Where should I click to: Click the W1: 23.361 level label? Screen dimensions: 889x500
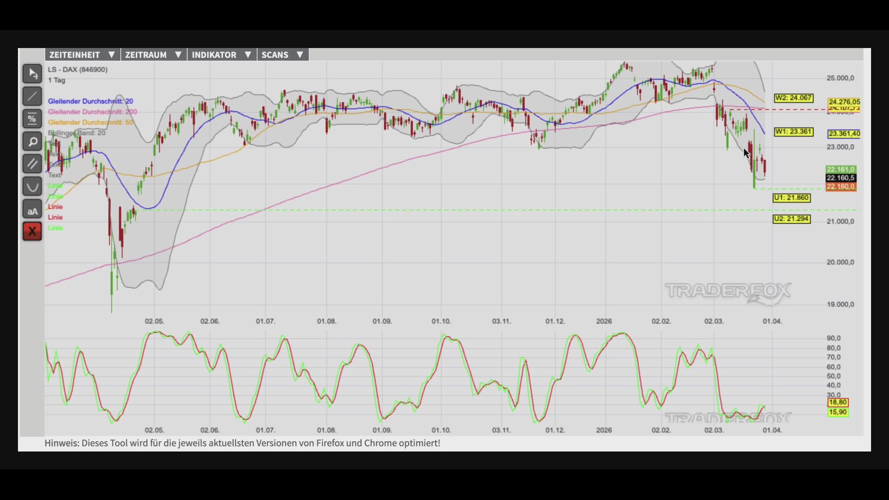tap(793, 132)
